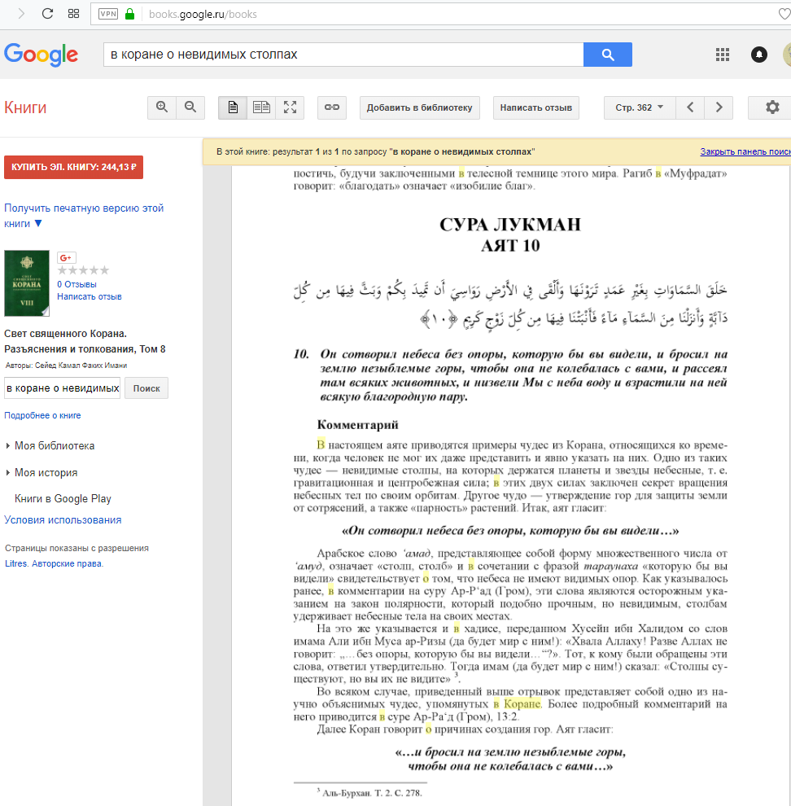Viewport: 791px width, 806px height.
Task: Get link to this page
Action: [332, 107]
